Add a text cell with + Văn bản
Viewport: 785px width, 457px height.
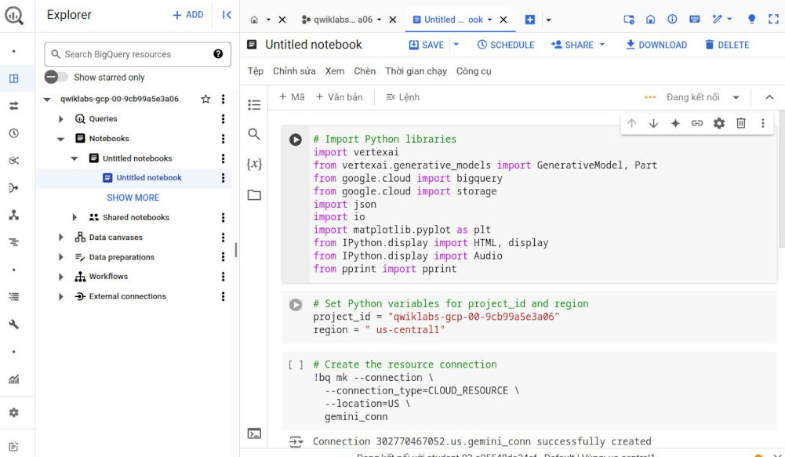339,97
